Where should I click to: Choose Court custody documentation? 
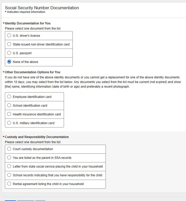click(9, 149)
